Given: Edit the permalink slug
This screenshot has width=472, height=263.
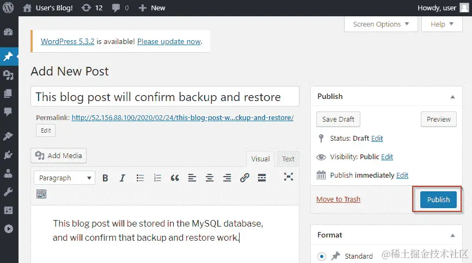Looking at the screenshot, I should (46, 130).
